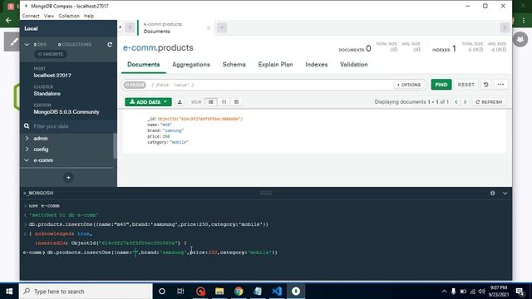This screenshot has width=532, height=299.
Task: Expand the config database
Action: coord(27,149)
